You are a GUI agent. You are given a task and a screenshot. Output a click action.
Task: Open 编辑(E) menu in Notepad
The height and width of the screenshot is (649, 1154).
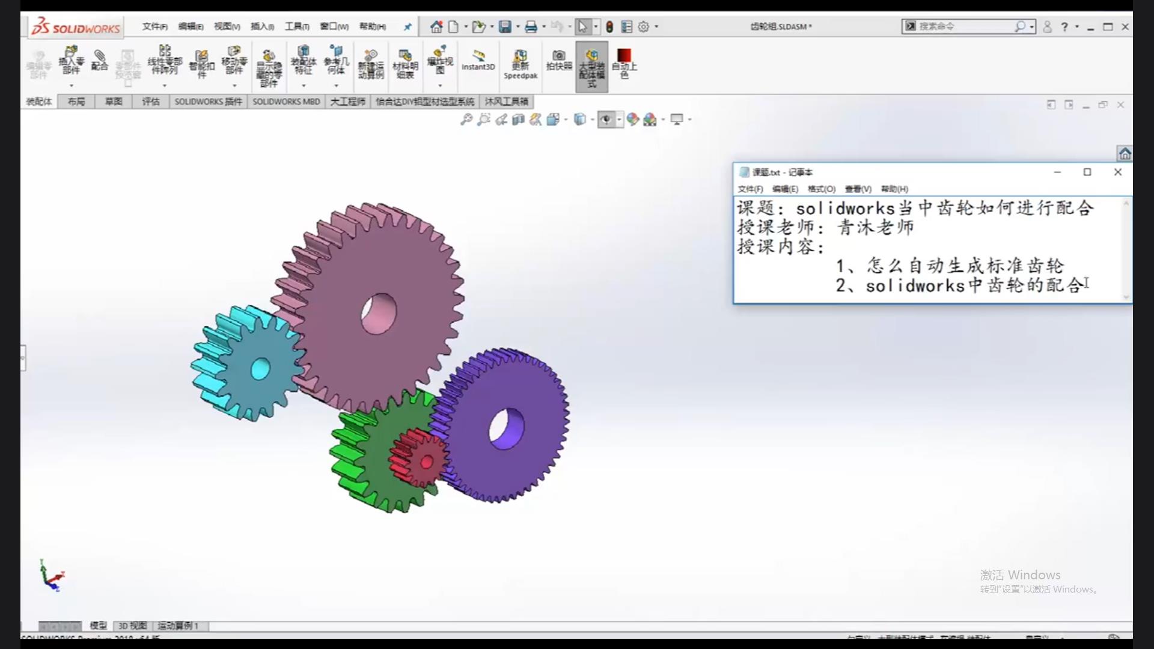(x=785, y=189)
